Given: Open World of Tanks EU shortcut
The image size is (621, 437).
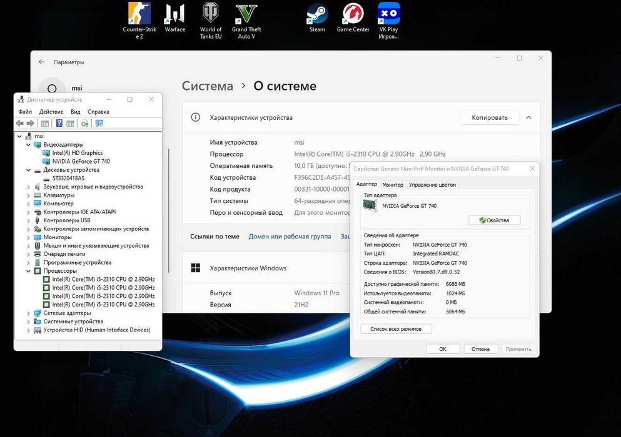Looking at the screenshot, I should (x=211, y=21).
